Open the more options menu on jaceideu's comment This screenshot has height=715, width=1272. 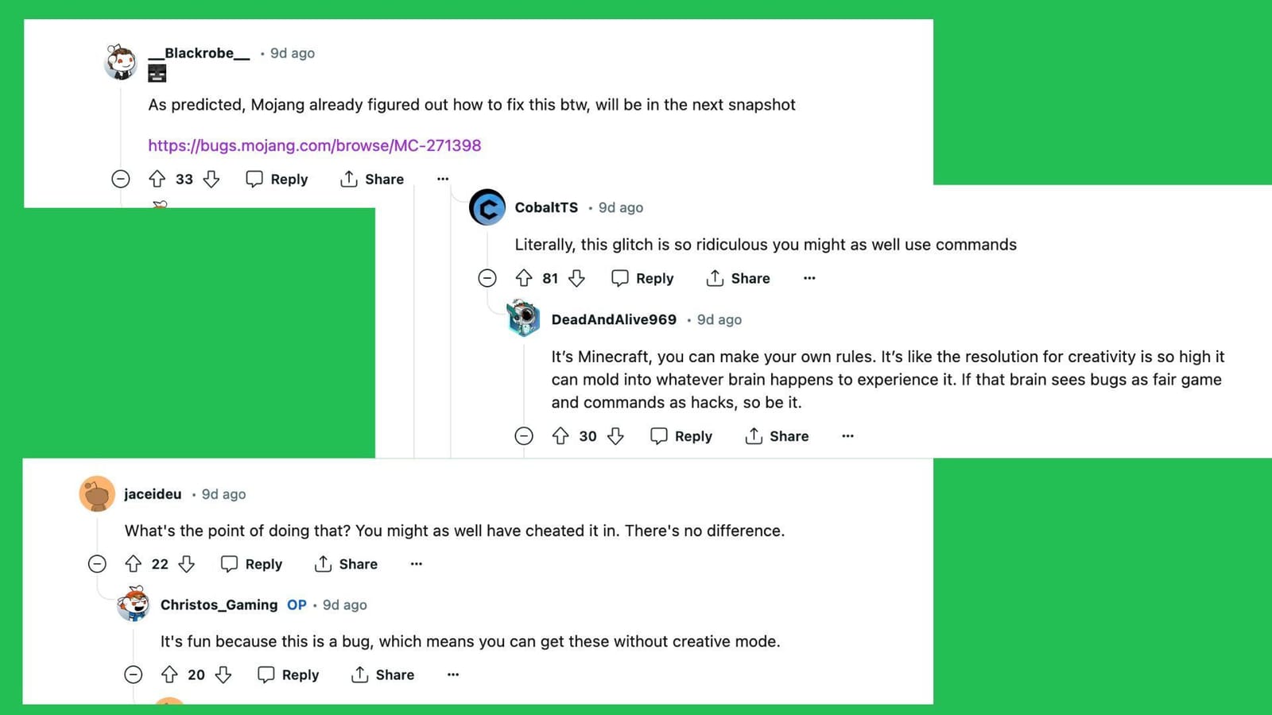[x=416, y=563]
